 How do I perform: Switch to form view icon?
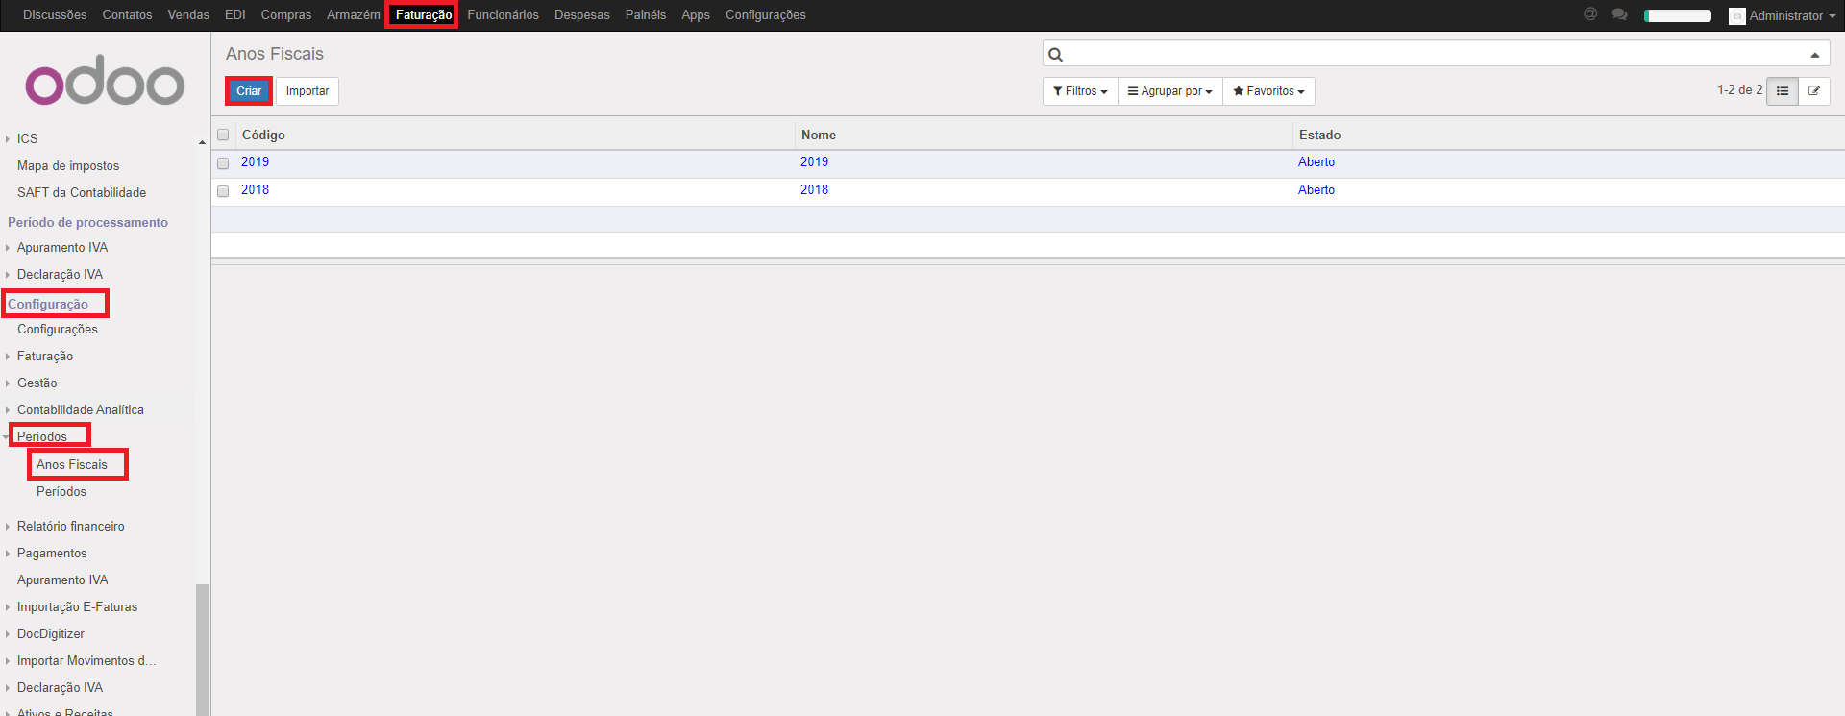1814,91
